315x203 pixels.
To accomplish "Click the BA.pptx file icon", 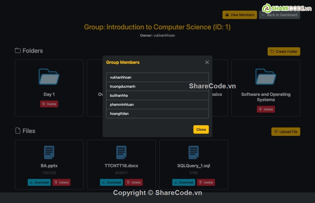I will click(x=49, y=152).
